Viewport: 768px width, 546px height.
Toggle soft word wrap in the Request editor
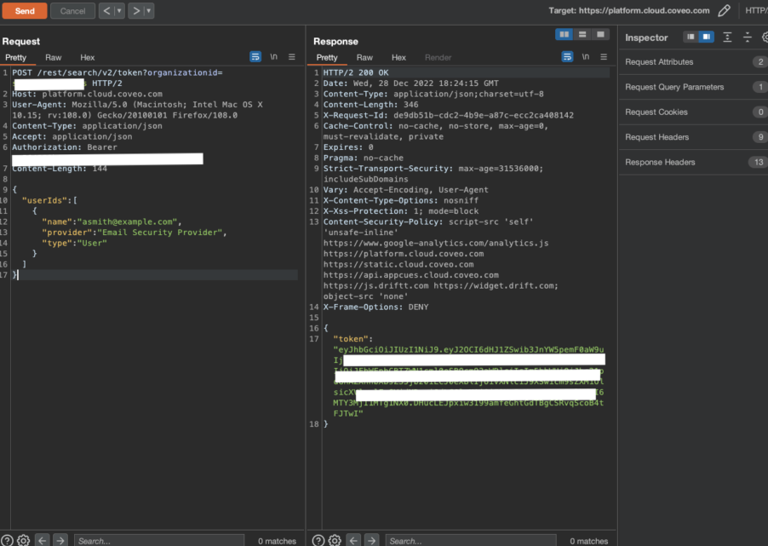tap(255, 56)
